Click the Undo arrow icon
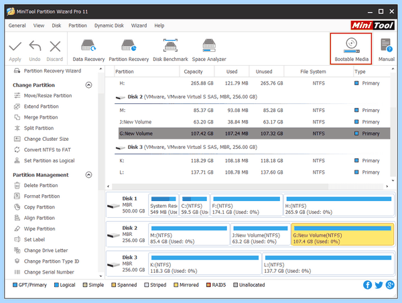This screenshot has height=303, width=402. pyautogui.click(x=35, y=46)
